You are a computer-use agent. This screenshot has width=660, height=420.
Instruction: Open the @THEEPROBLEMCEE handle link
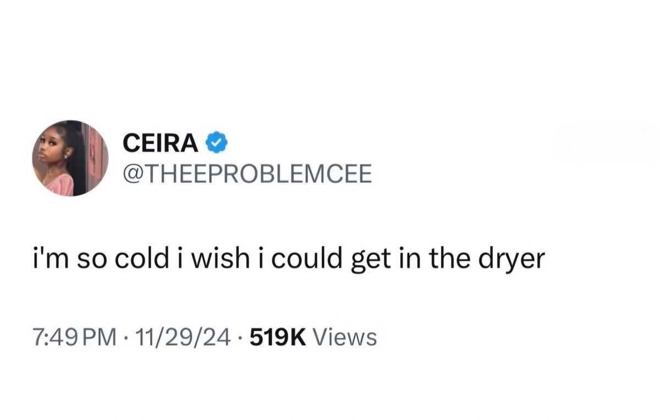246,174
